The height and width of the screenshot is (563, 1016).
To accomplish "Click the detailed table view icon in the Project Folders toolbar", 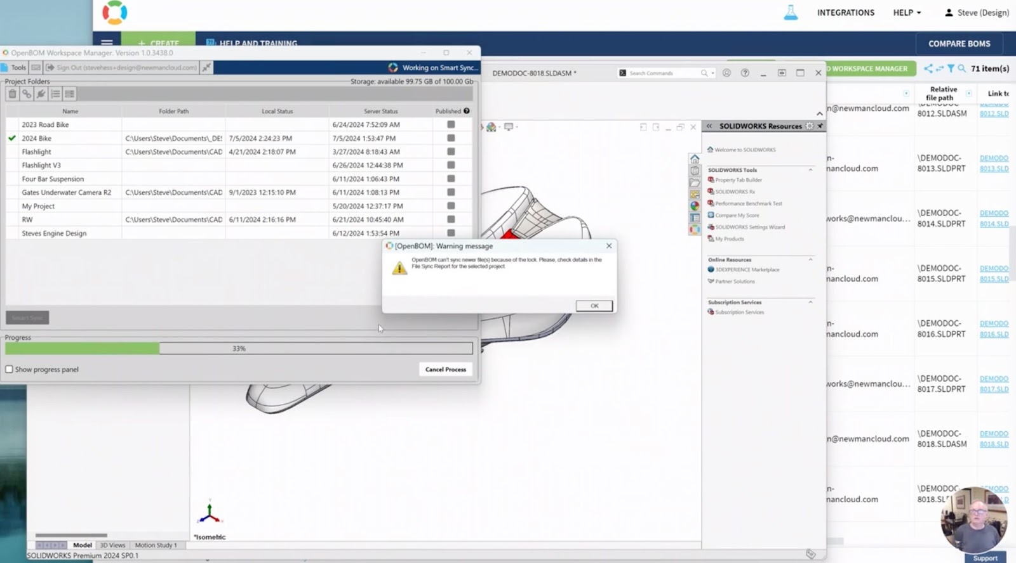I will click(70, 94).
